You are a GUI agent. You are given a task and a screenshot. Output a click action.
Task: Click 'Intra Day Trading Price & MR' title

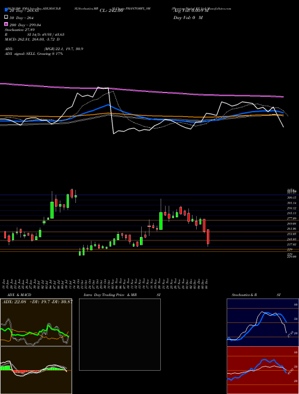[110, 295]
